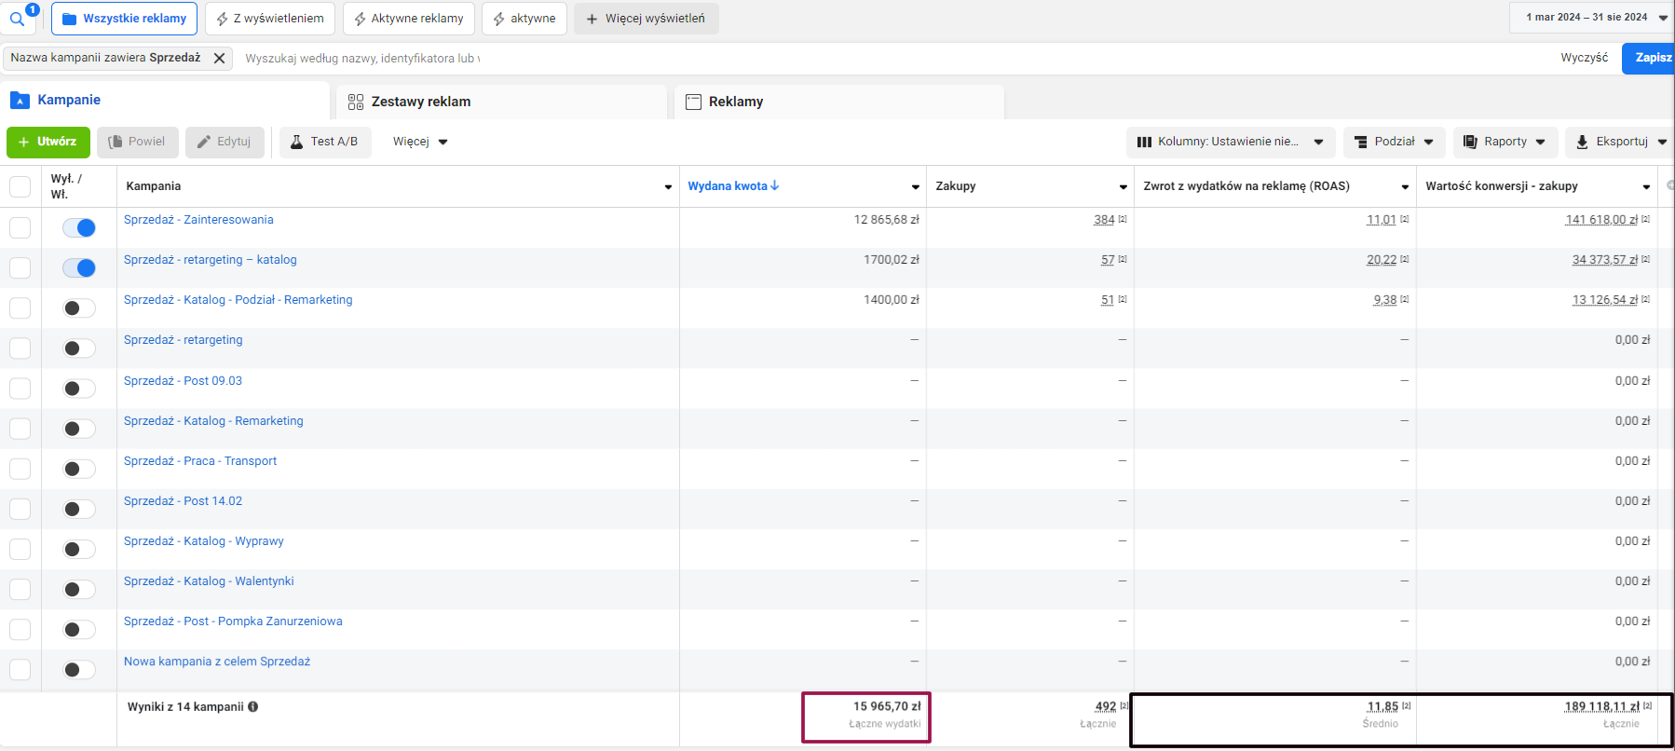Open Kampania column header dropdown arrow
This screenshot has height=751, width=1675.
tap(668, 187)
